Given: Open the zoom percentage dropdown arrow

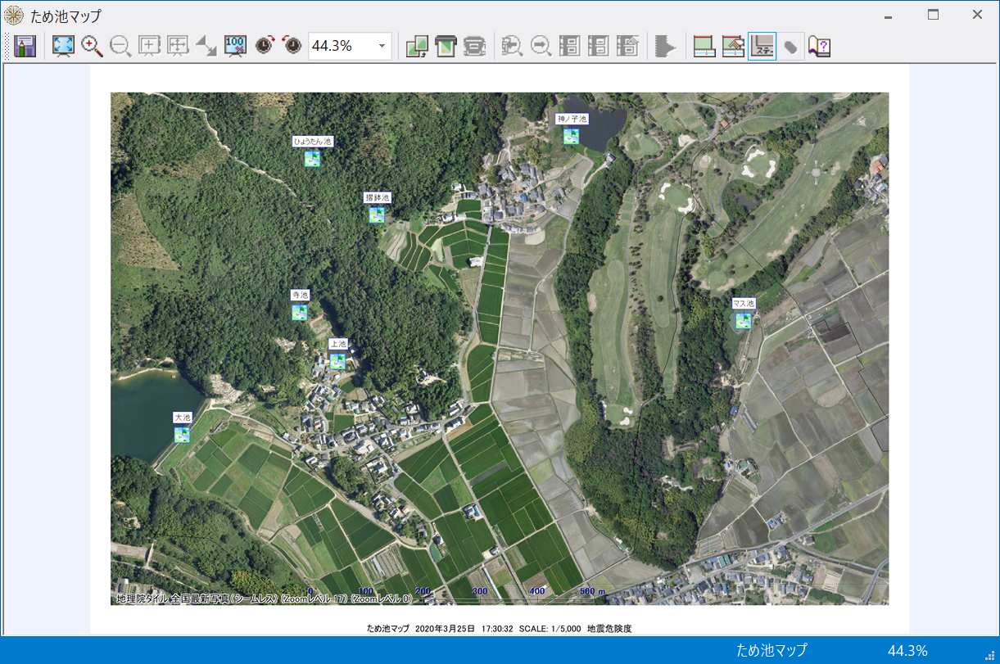Looking at the screenshot, I should pos(382,47).
